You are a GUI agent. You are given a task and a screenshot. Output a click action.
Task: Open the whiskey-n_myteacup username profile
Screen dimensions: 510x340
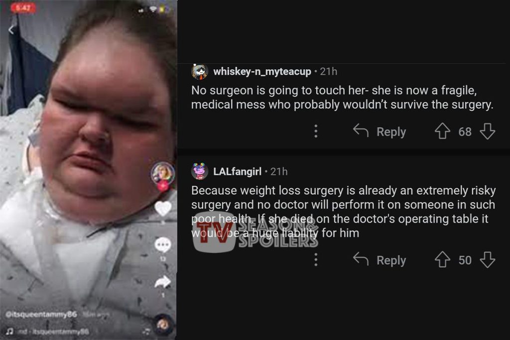262,71
